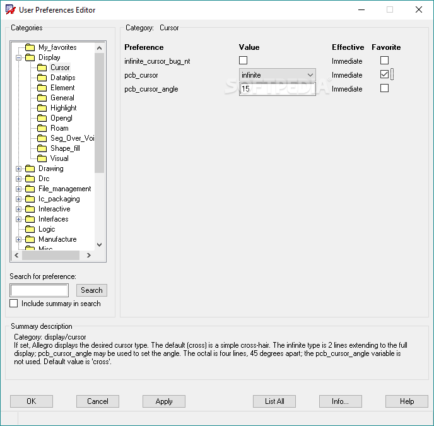Select the Opengl category label
This screenshot has height=426, width=434.
pos(61,118)
